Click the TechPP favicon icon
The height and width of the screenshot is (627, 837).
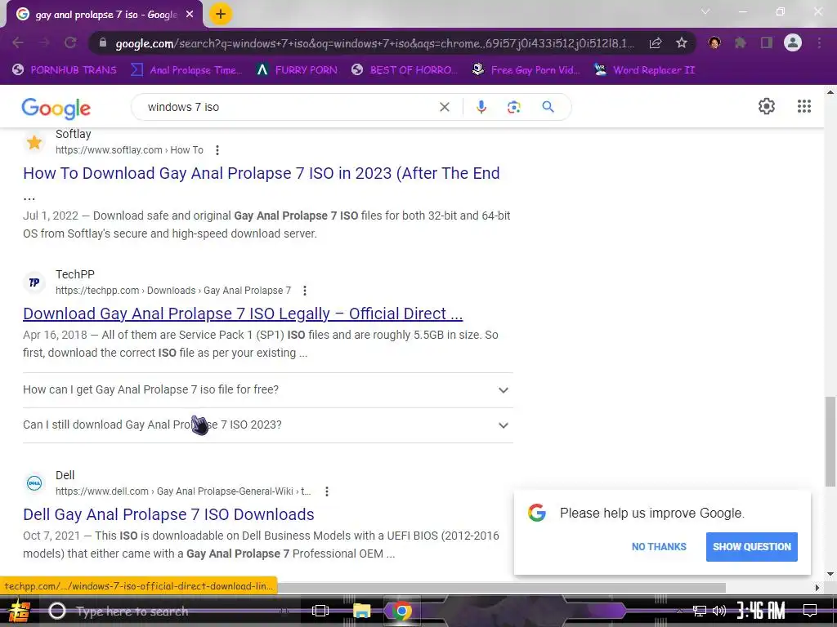(34, 282)
